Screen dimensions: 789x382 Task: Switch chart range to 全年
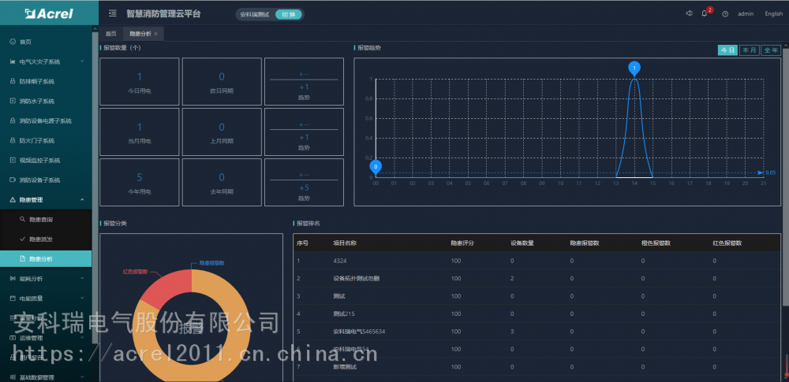(771, 50)
